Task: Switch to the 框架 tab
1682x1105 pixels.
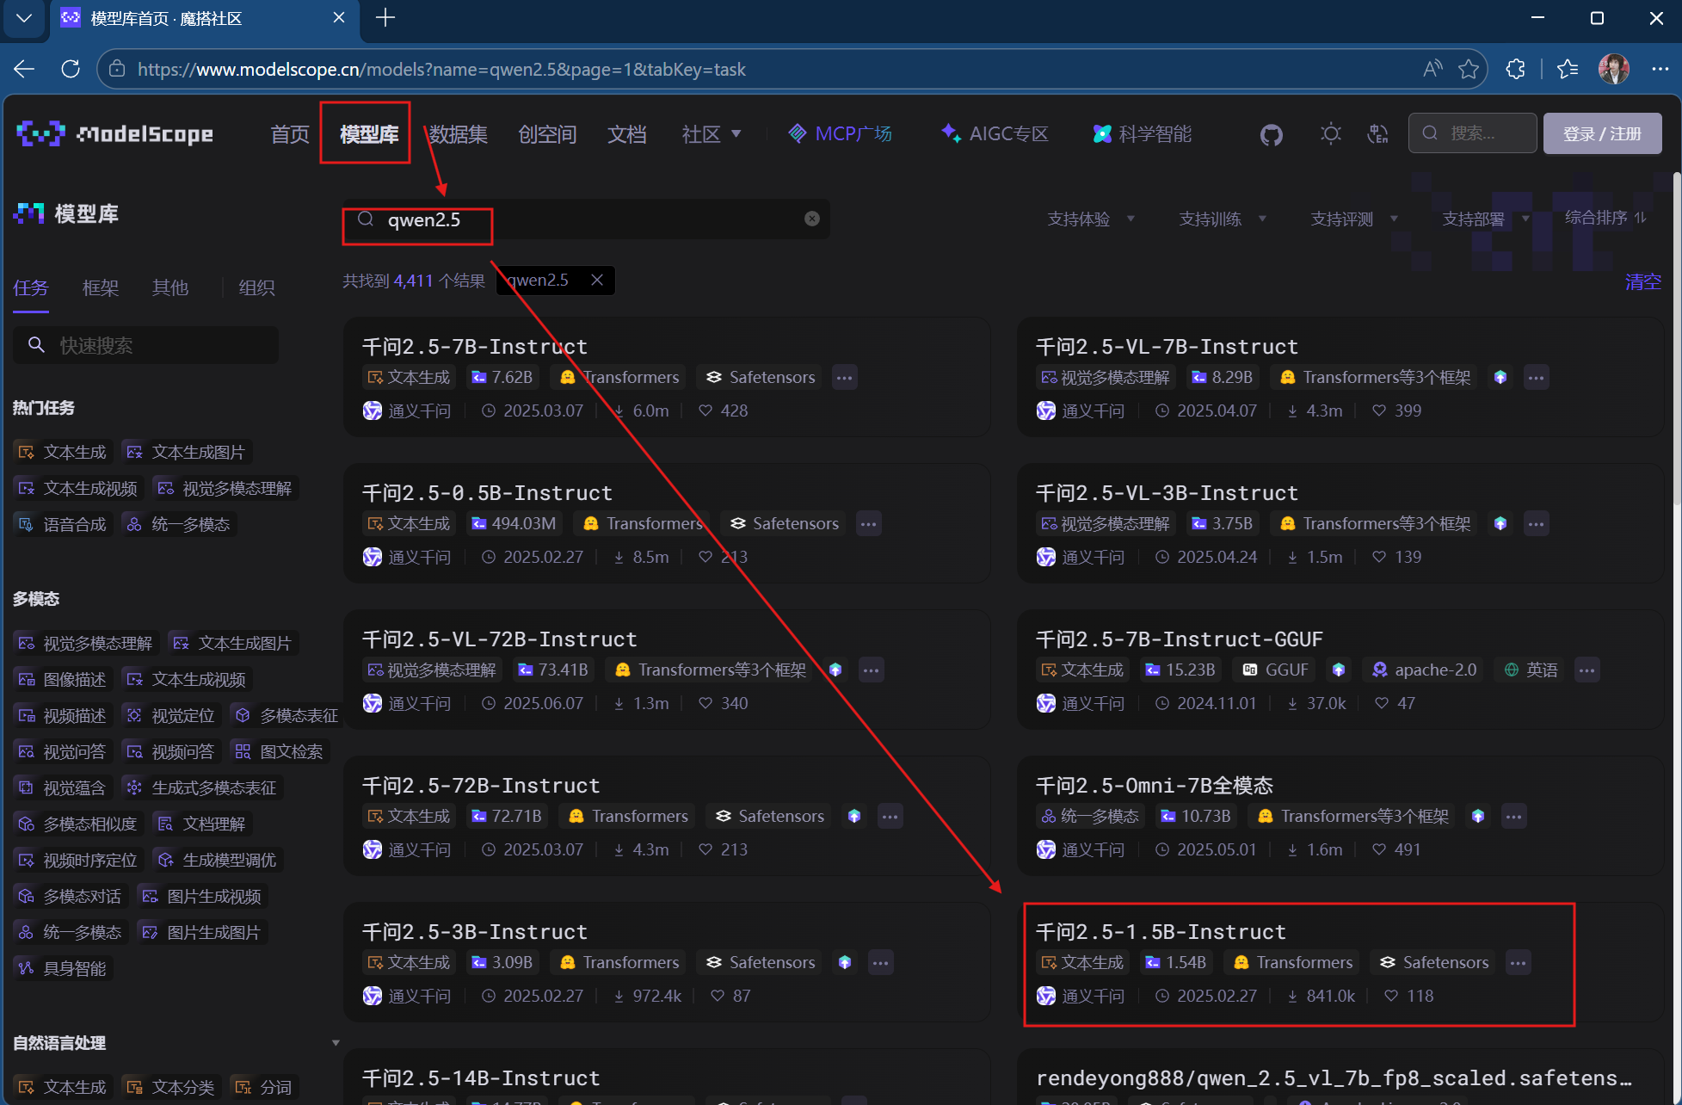Action: pos(101,287)
